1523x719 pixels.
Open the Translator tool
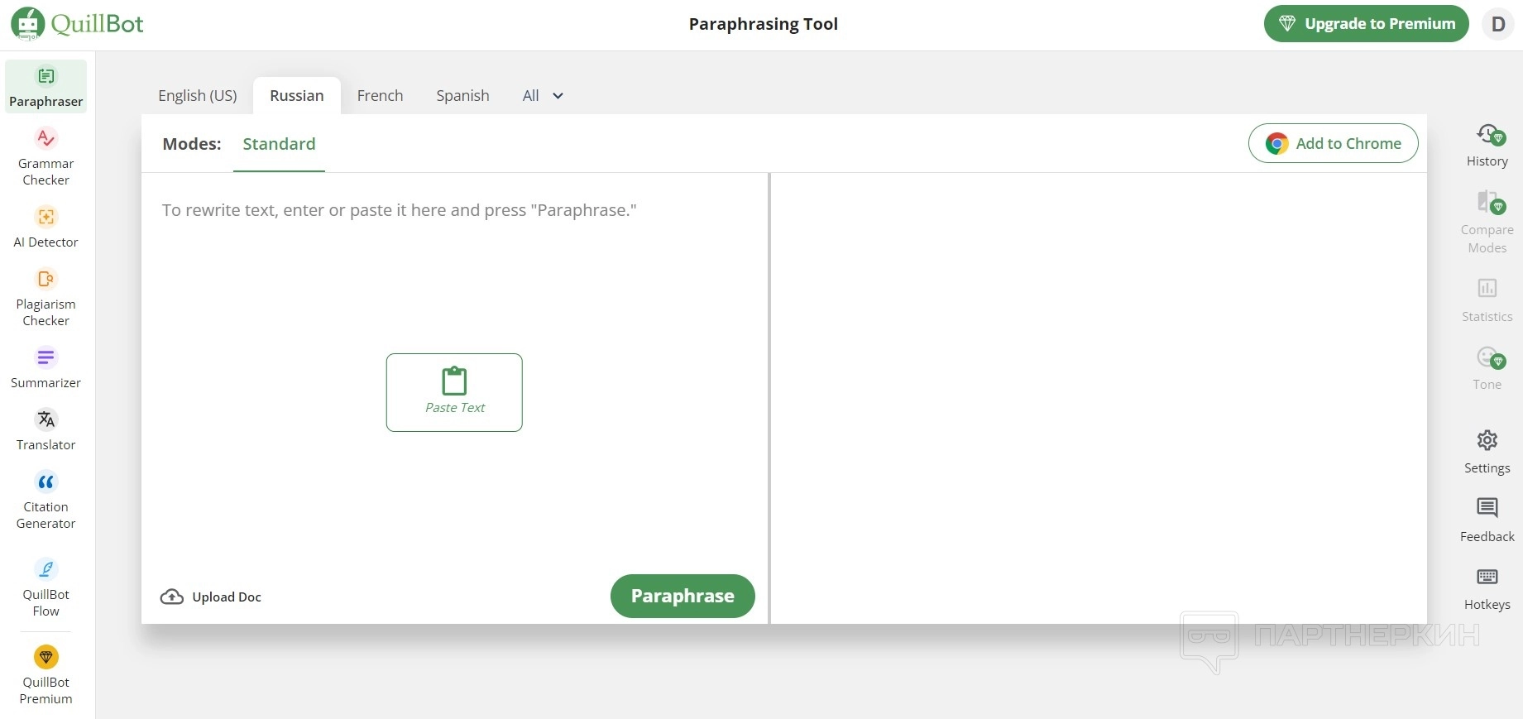pyautogui.click(x=46, y=429)
